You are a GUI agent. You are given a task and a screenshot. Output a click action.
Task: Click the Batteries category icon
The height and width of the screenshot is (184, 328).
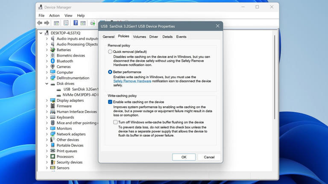click(x=53, y=50)
